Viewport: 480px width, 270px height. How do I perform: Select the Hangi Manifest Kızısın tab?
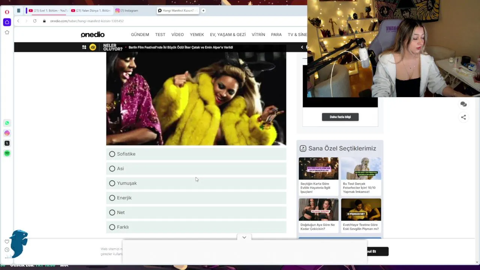[x=178, y=10]
